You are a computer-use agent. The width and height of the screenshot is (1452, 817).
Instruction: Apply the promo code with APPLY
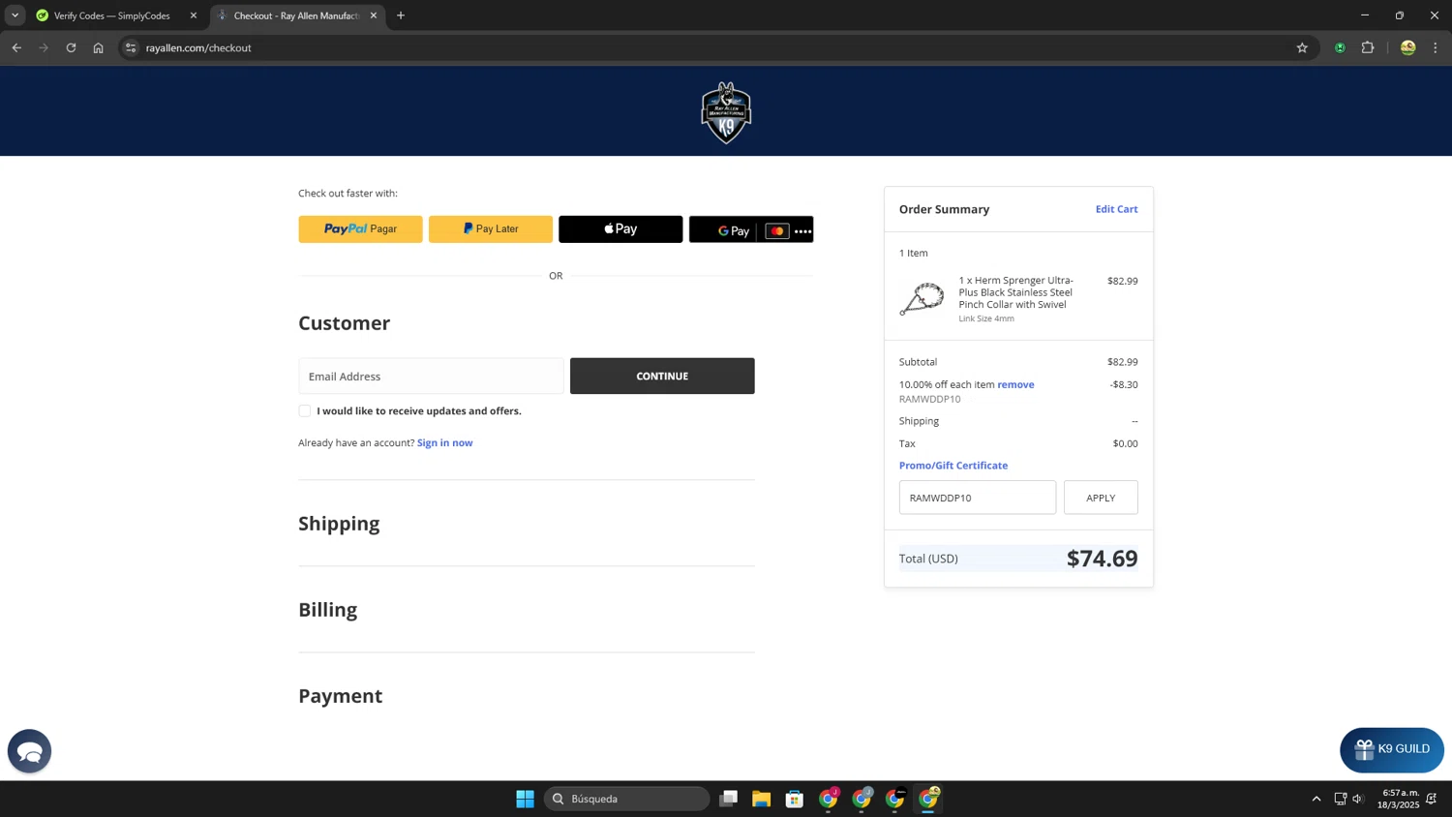[1101, 498]
